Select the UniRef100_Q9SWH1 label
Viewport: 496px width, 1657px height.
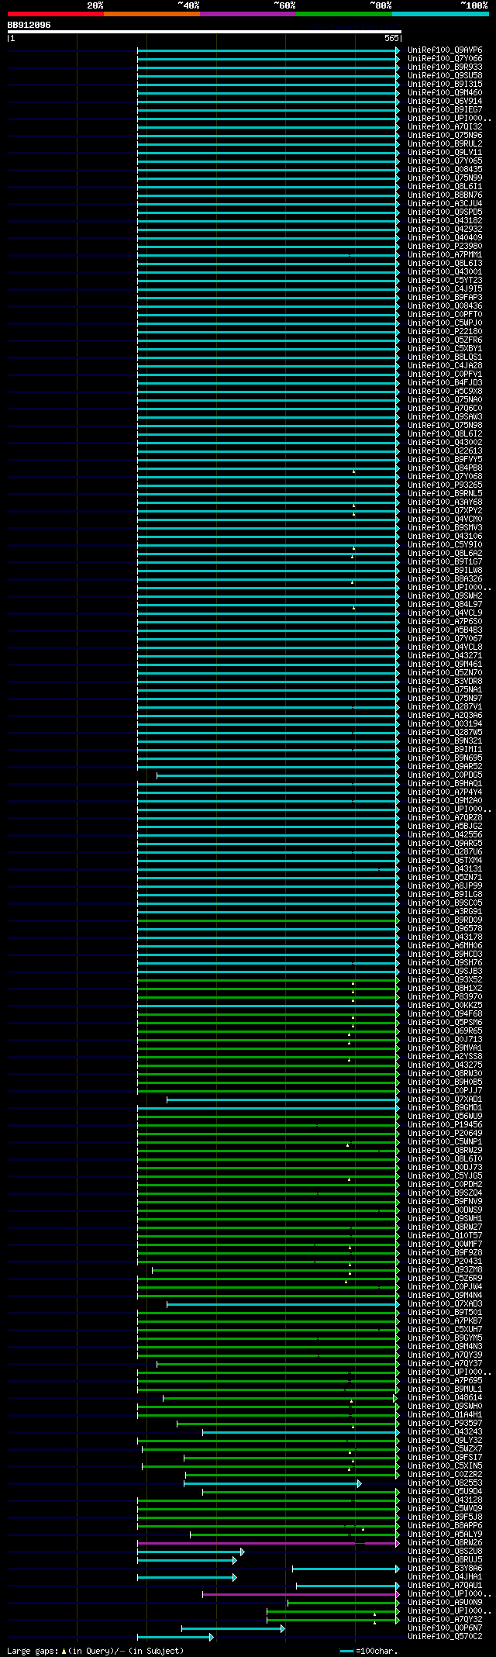click(445, 1218)
